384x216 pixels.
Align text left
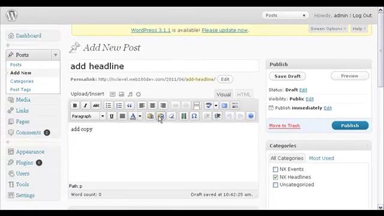142,106
